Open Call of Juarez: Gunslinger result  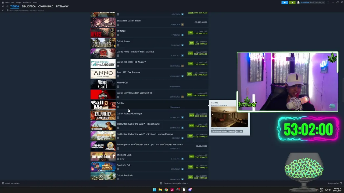pyautogui.click(x=149, y=115)
